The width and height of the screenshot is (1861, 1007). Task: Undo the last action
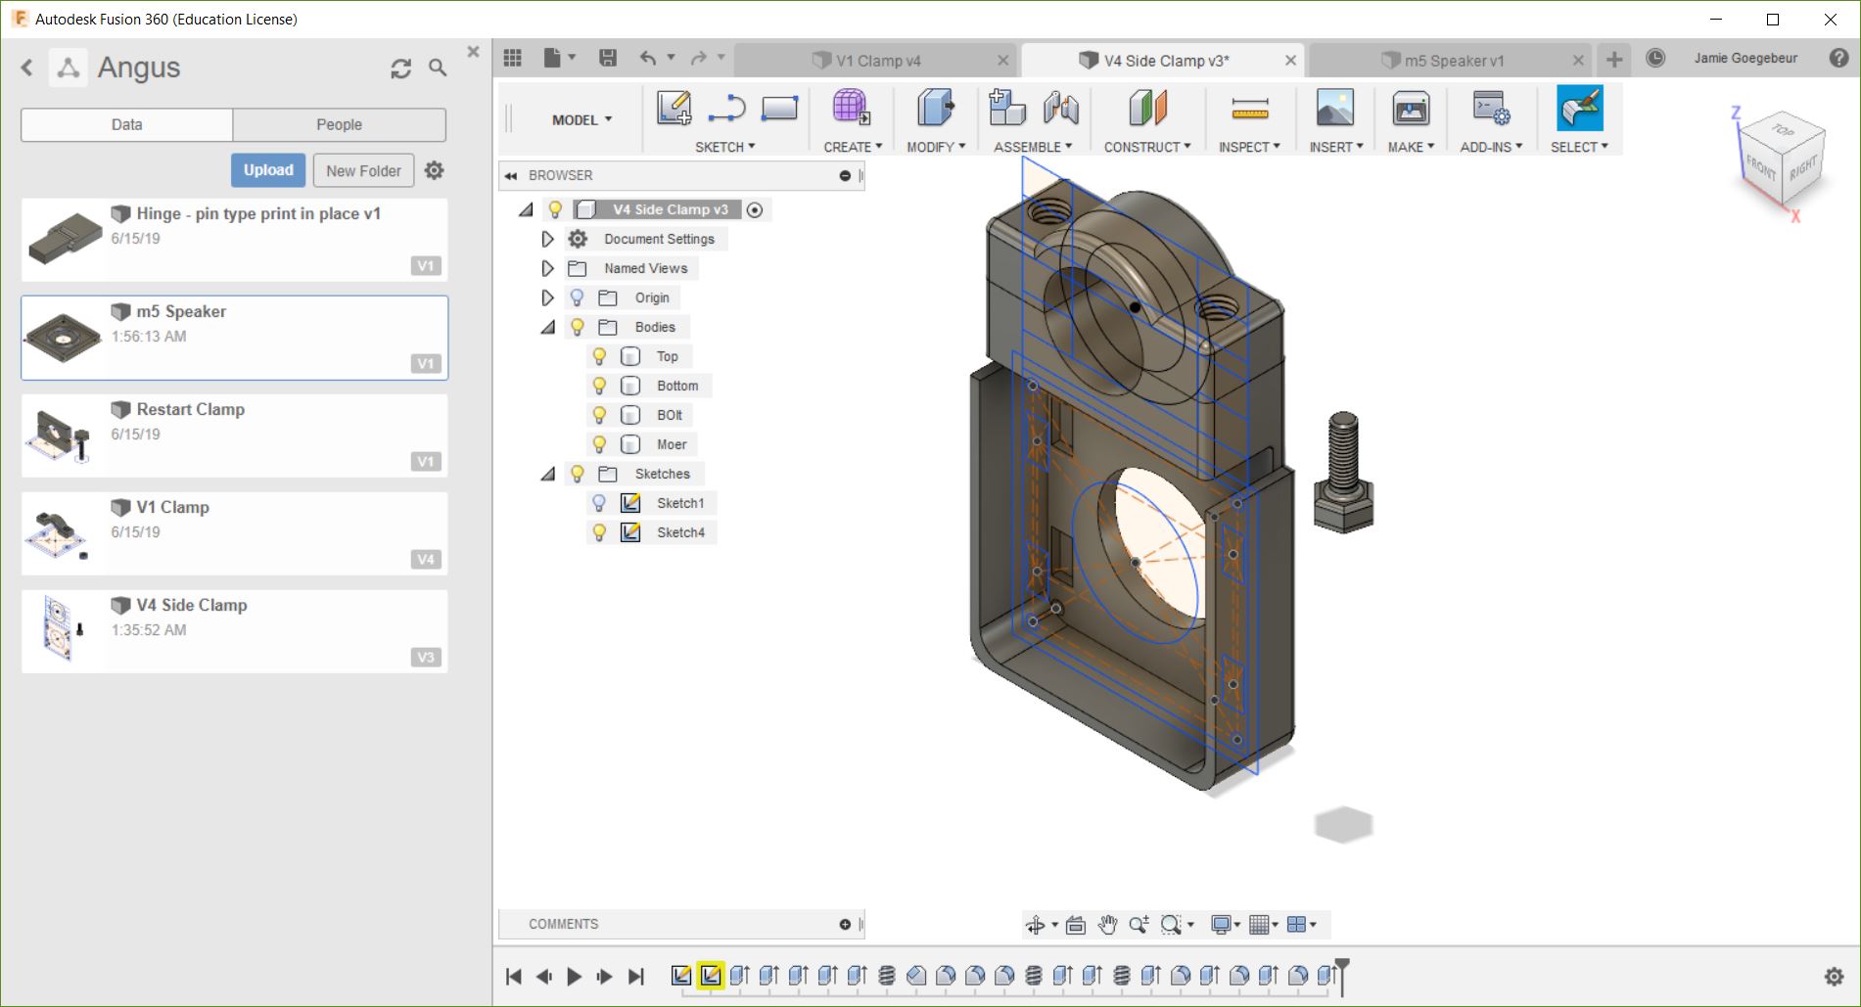648,58
